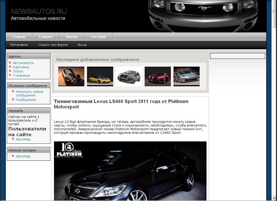Click the Новые юзеры panel header
Screen dimensions: 277x201
[x=29, y=150]
